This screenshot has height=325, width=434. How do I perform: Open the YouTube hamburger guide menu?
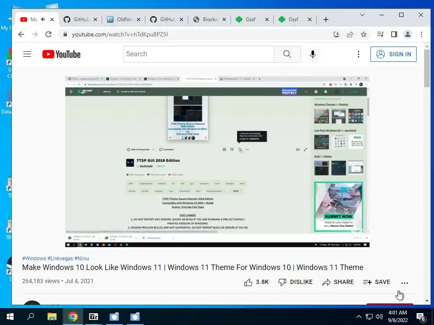point(27,54)
